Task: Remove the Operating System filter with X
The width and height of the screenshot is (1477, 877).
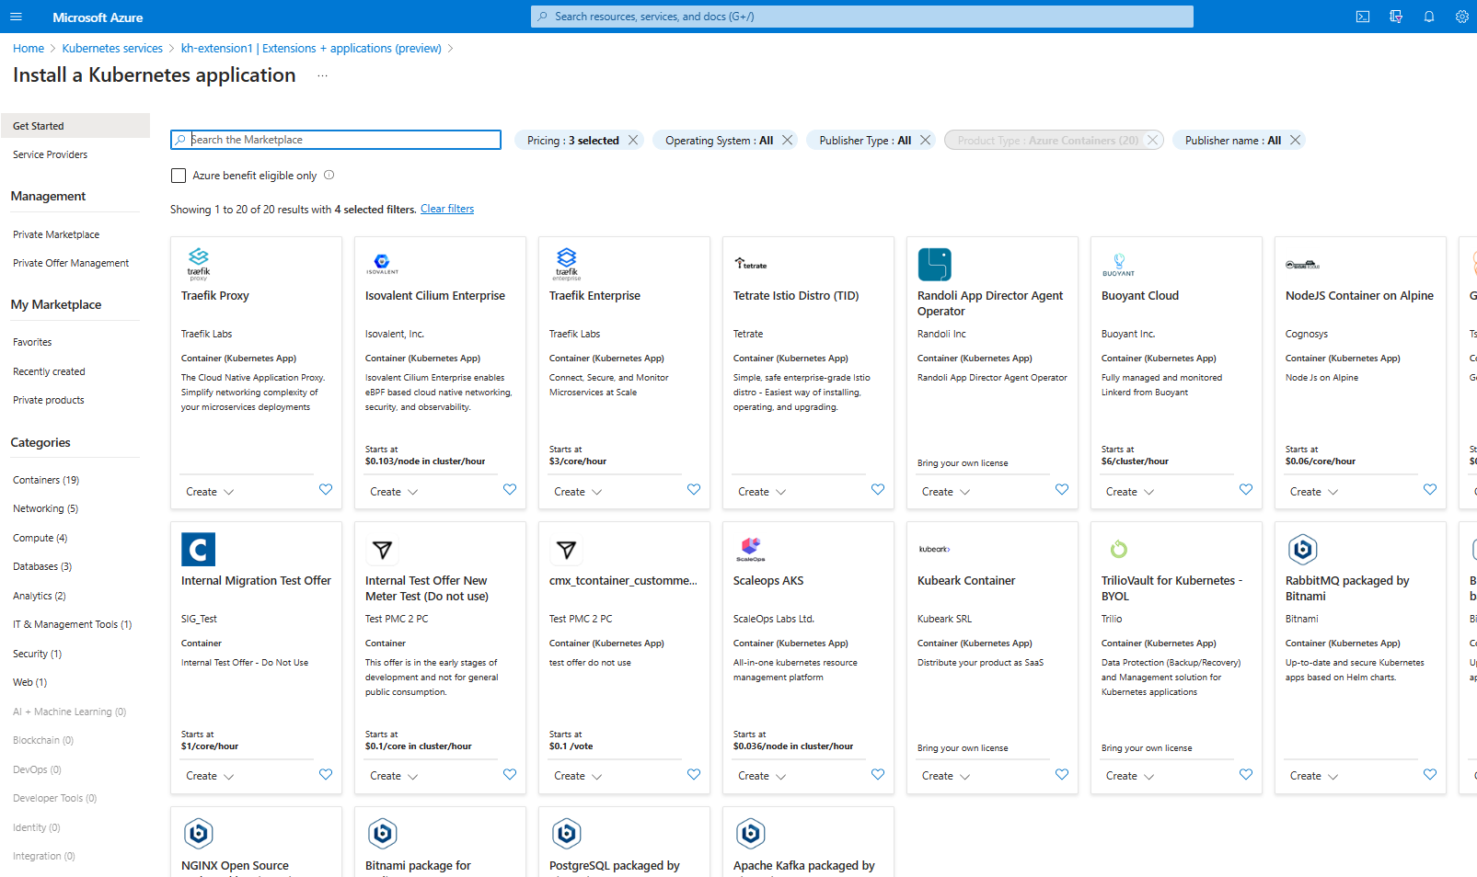Action: (x=787, y=140)
